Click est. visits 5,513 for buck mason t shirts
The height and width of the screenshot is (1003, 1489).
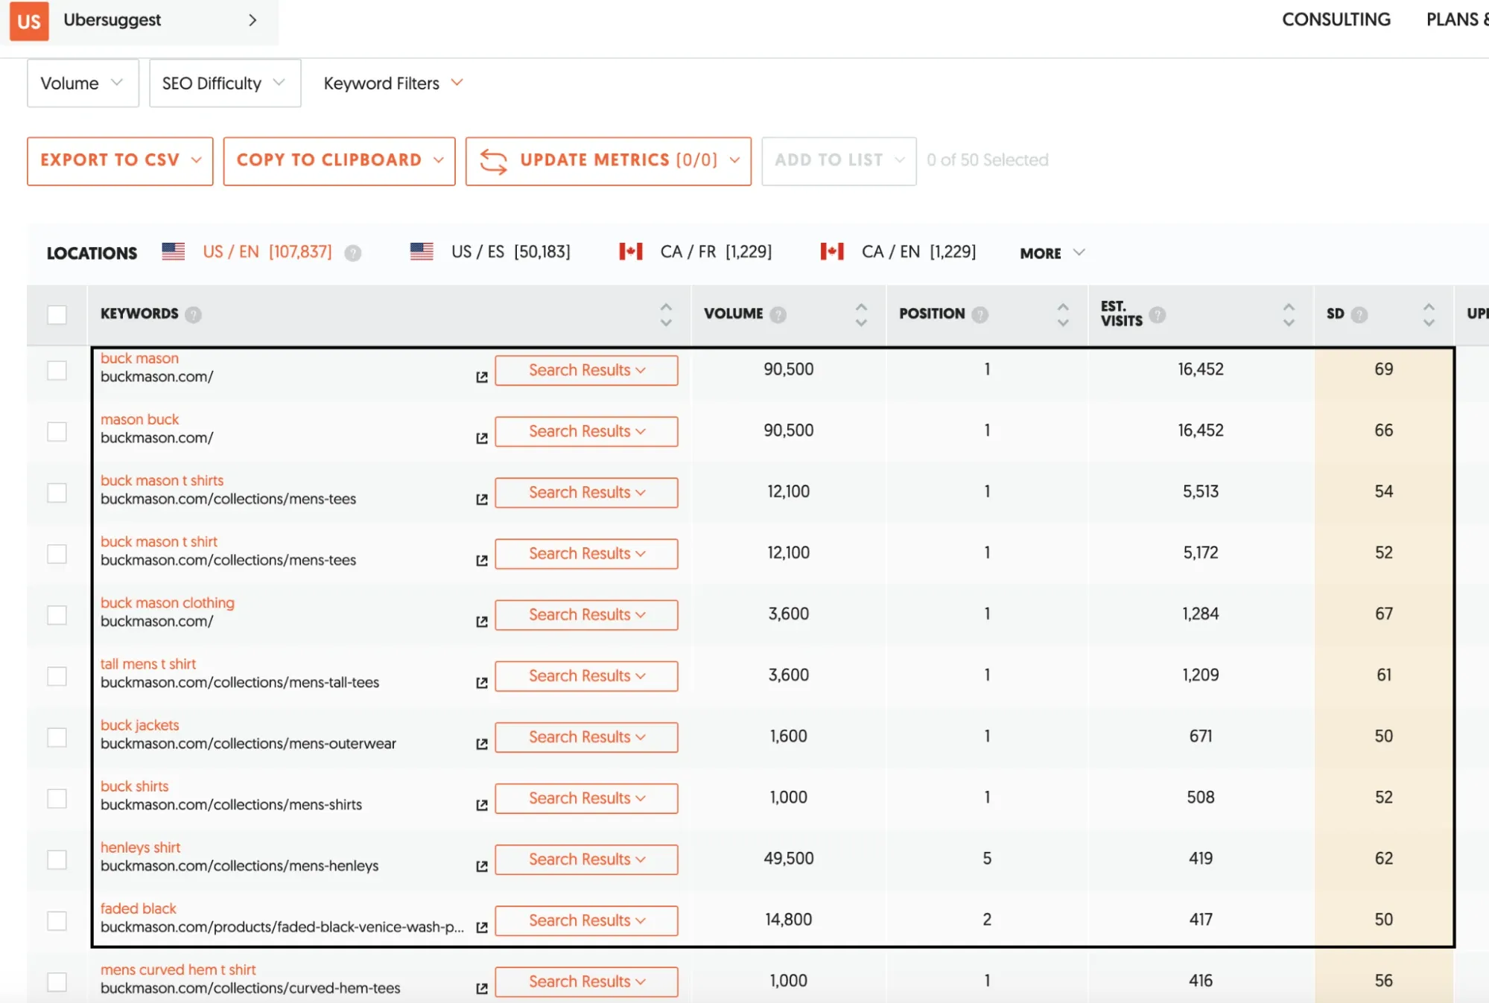(1200, 491)
